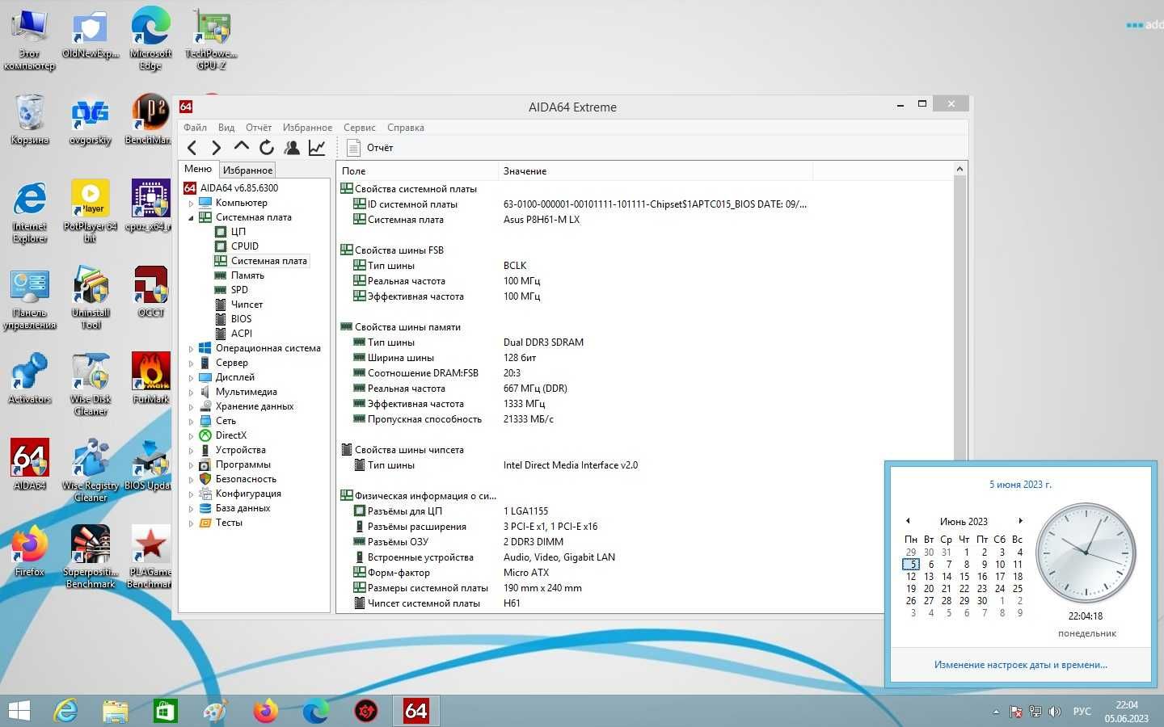Viewport: 1164px width, 727px height.
Task: Refresh AIDA64 page with refresh icon
Action: coord(266,147)
